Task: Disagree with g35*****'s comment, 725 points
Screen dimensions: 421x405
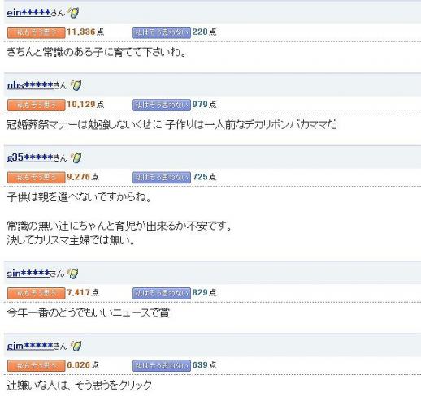Action: 162,178
